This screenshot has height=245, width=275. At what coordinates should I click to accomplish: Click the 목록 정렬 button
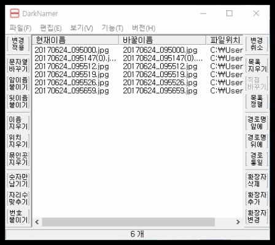(x=257, y=101)
